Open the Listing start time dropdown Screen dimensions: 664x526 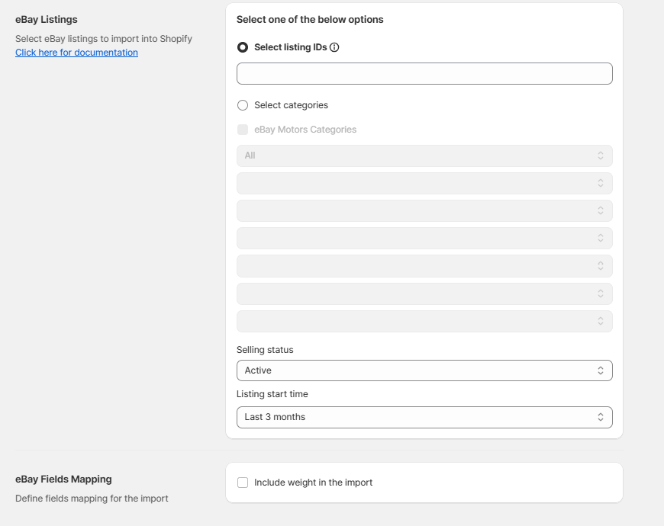pos(424,417)
